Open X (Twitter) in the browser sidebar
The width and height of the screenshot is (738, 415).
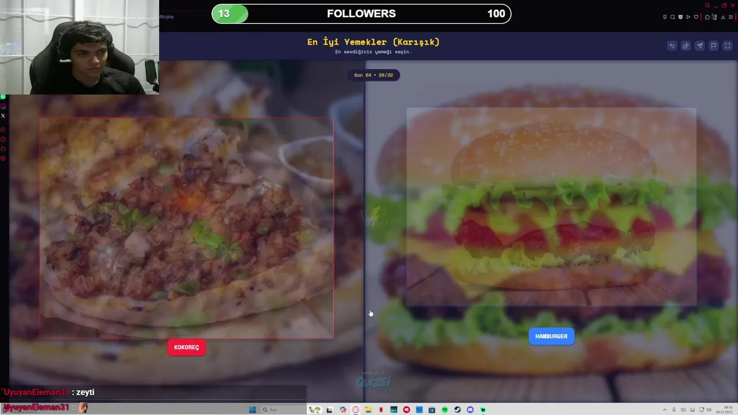pyautogui.click(x=3, y=116)
